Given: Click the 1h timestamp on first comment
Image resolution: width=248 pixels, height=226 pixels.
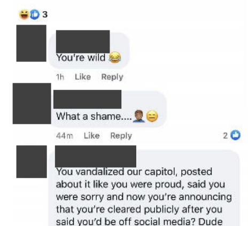Looking at the screenshot, I should 60,77.
